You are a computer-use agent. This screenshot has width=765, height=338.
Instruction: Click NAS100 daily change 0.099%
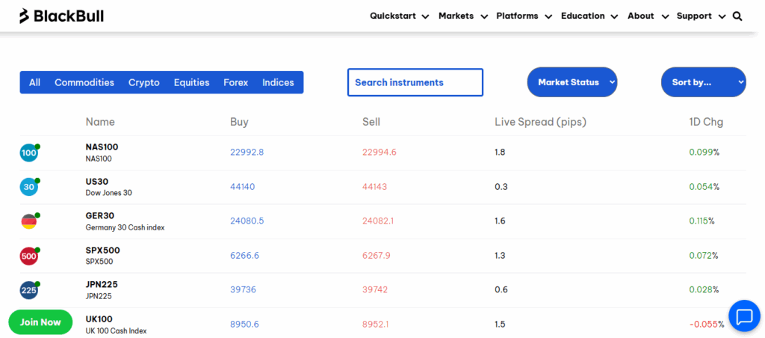[704, 153]
